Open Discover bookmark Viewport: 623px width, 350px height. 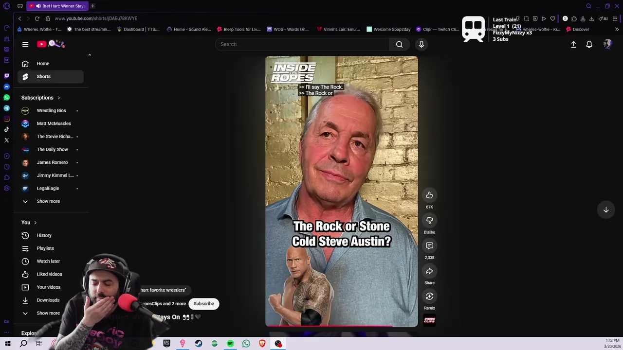[577, 29]
